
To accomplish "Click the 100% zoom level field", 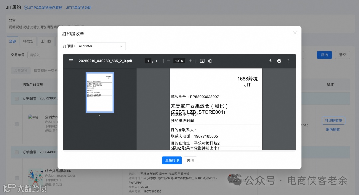I will pos(179,61).
